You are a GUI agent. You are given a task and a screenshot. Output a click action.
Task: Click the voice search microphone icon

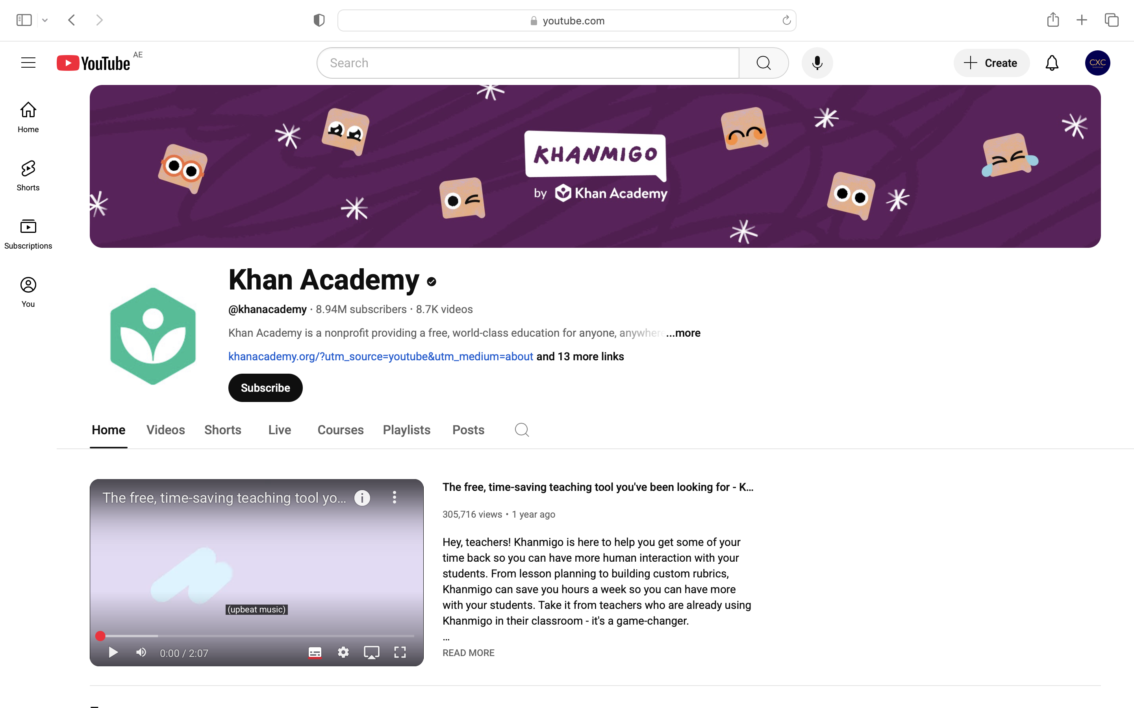[817, 63]
